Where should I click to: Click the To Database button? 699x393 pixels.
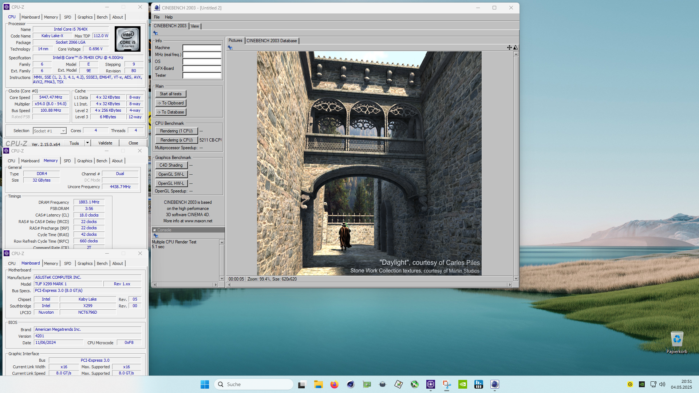tap(170, 112)
